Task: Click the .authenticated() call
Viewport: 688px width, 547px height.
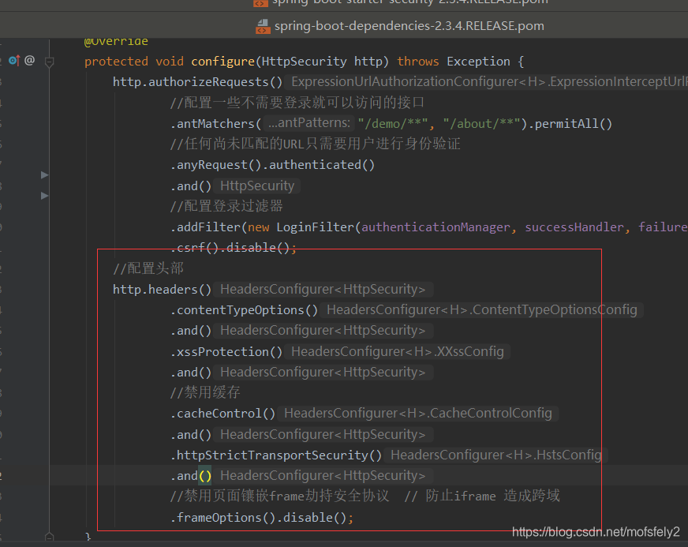Action: (319, 165)
